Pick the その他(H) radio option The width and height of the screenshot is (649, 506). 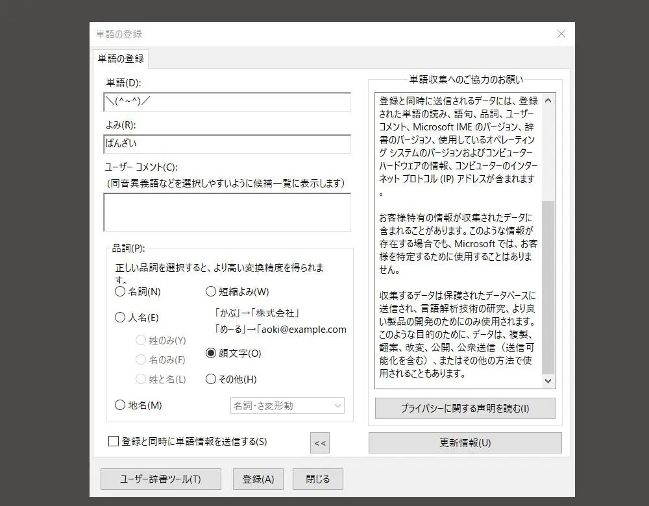coord(211,379)
